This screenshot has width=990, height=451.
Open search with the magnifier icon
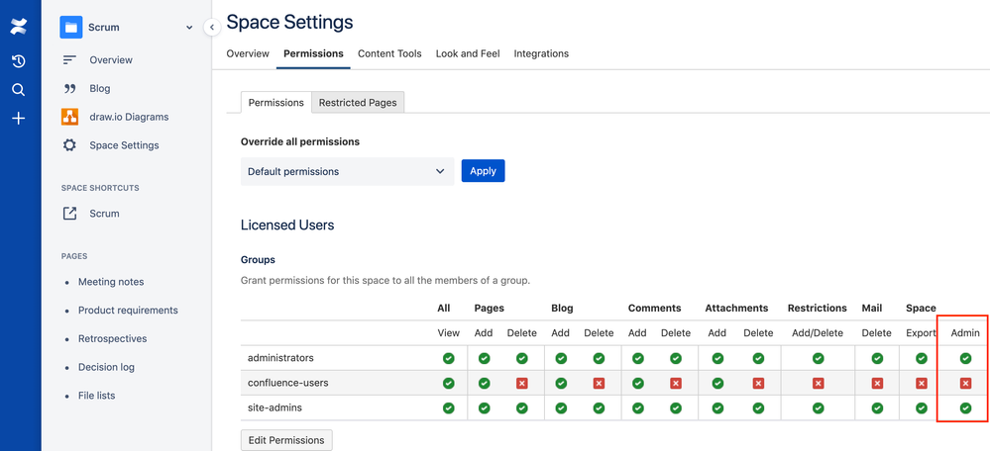(18, 90)
